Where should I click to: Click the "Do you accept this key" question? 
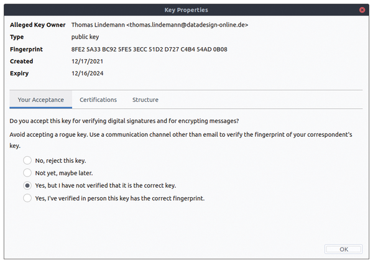coord(124,121)
